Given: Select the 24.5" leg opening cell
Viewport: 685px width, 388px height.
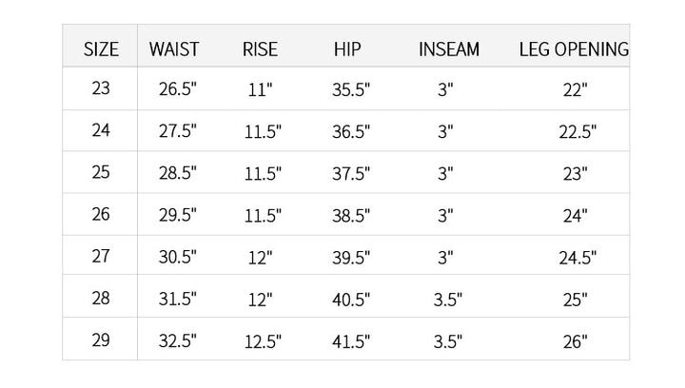Looking at the screenshot, I should (x=577, y=258).
